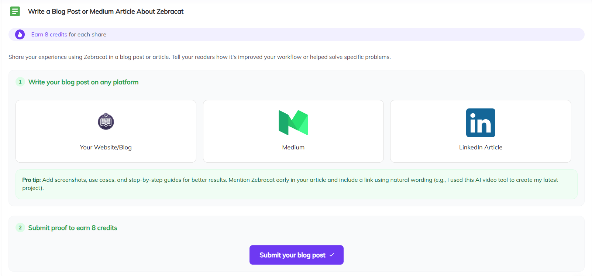The width and height of the screenshot is (592, 276).
Task: Choose the Medium platform card
Action: click(293, 131)
